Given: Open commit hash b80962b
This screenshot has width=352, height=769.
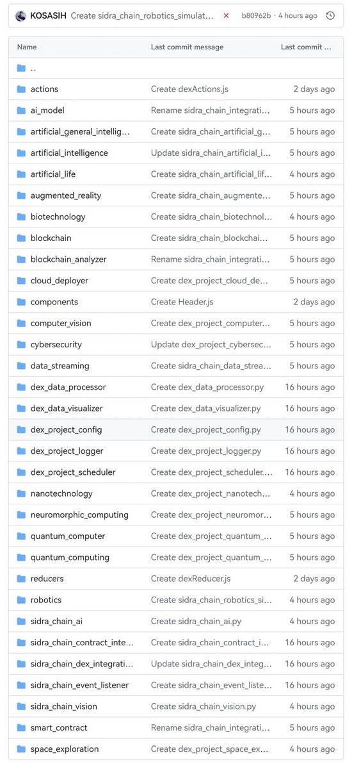Looking at the screenshot, I should (x=256, y=15).
